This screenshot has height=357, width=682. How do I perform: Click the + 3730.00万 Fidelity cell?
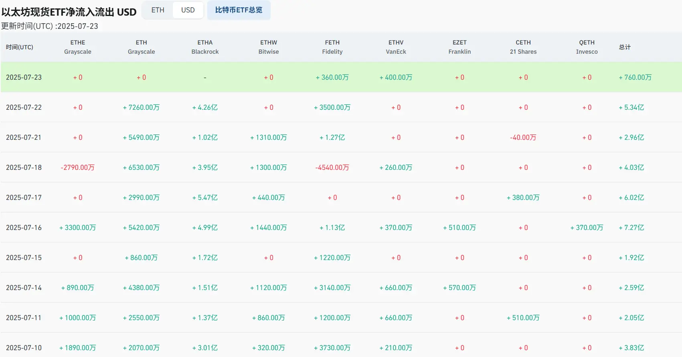point(332,348)
